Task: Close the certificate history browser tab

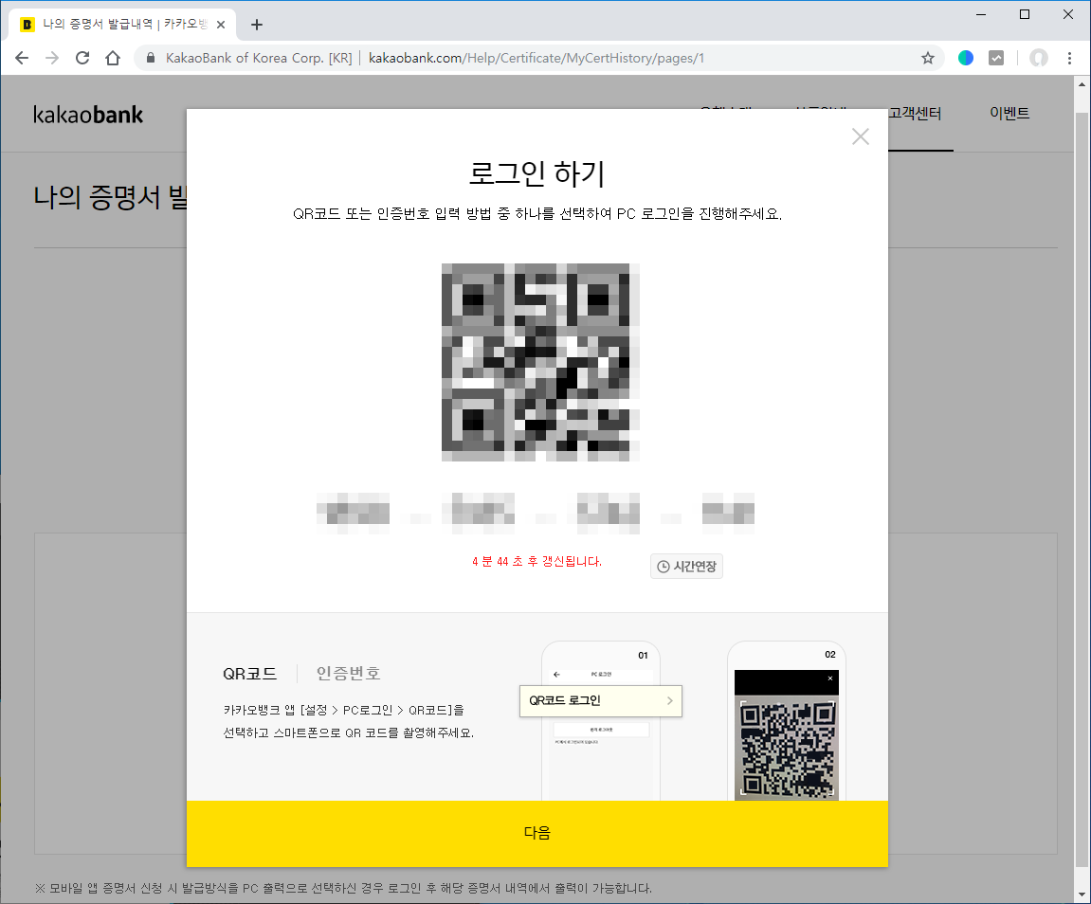Action: pos(221,25)
